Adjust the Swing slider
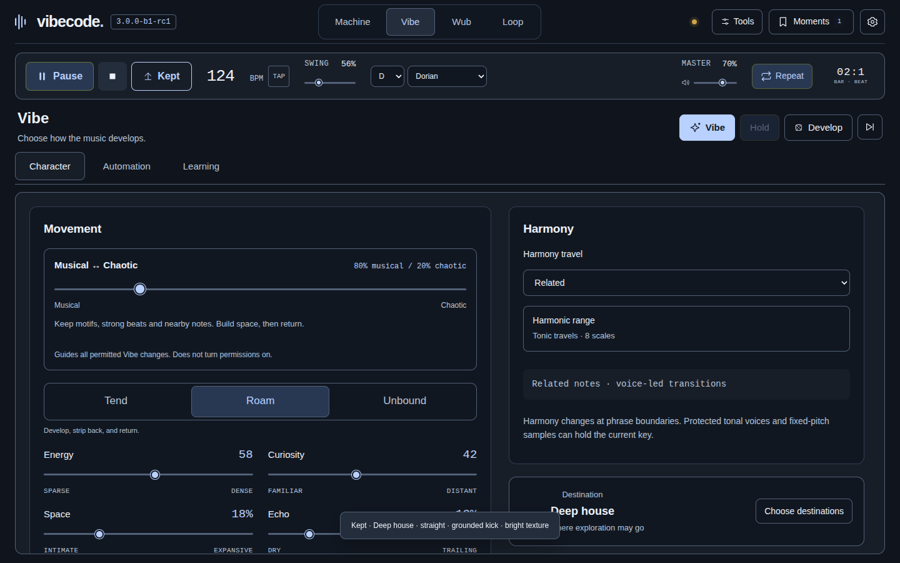The height and width of the screenshot is (563, 900). point(330,83)
